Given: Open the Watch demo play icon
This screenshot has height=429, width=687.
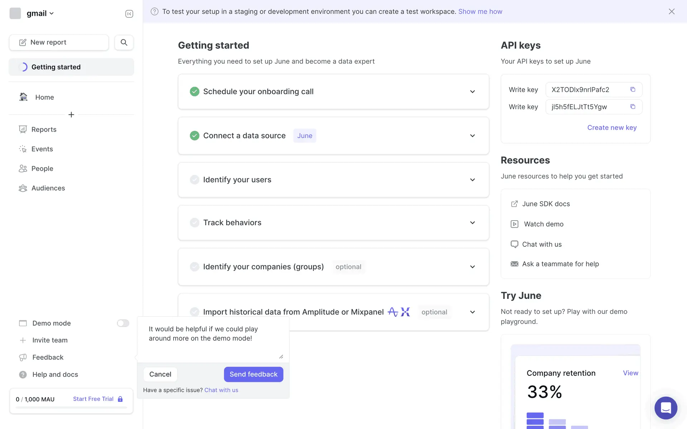Looking at the screenshot, I should [x=514, y=224].
